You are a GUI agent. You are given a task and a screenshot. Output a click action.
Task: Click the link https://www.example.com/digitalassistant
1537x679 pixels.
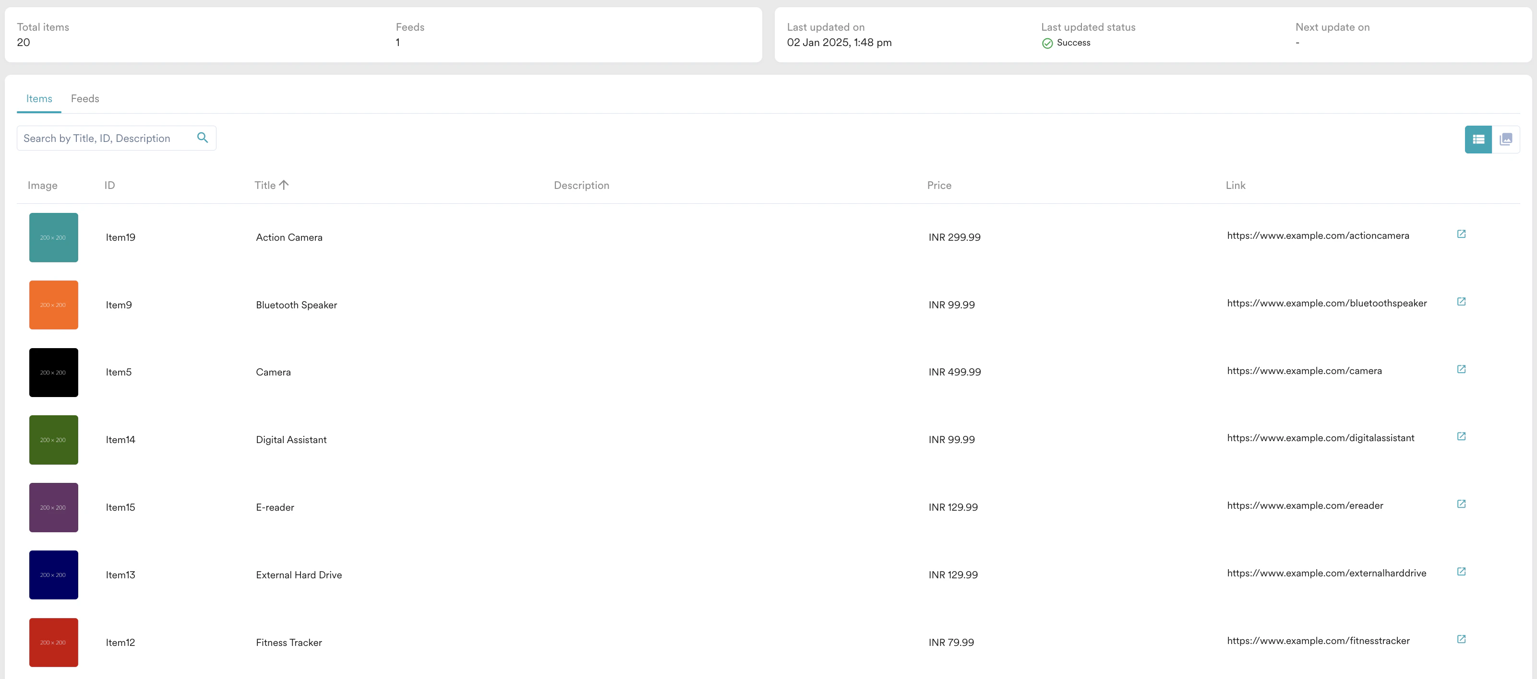1321,438
